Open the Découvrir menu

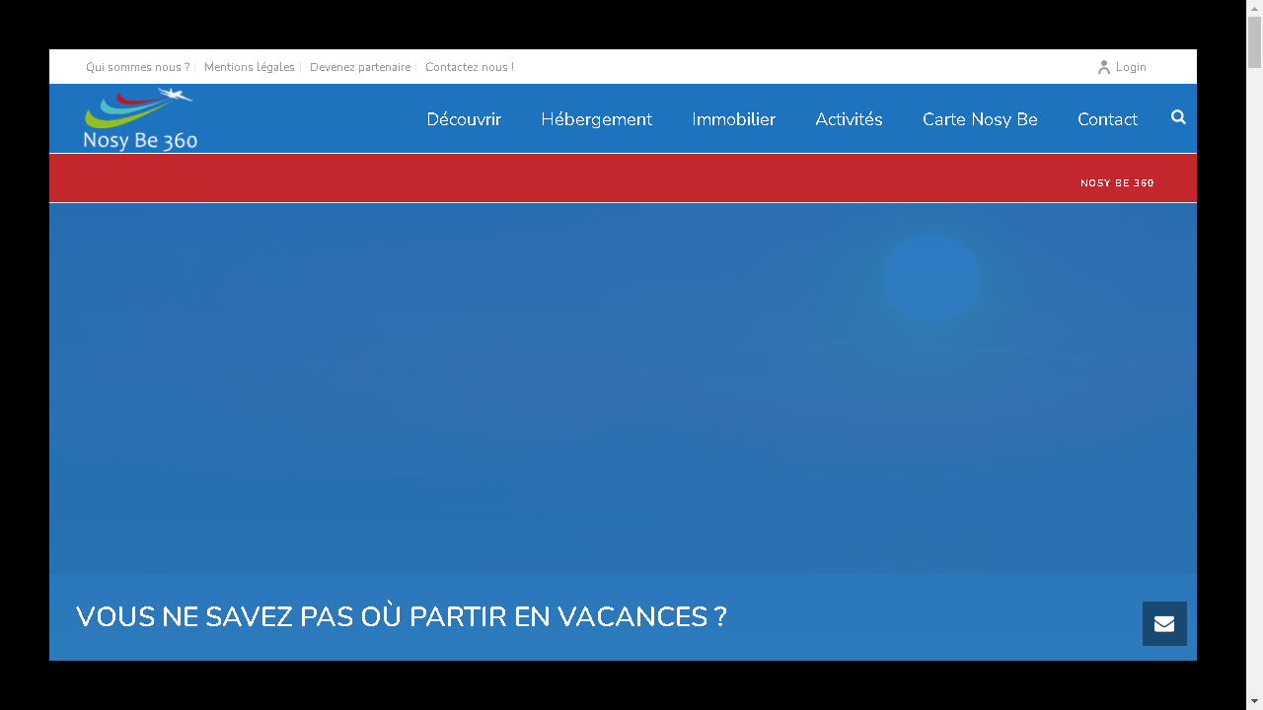click(464, 119)
